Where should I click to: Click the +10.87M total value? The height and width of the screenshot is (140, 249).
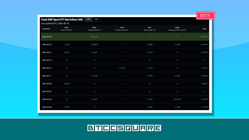coord(204,44)
